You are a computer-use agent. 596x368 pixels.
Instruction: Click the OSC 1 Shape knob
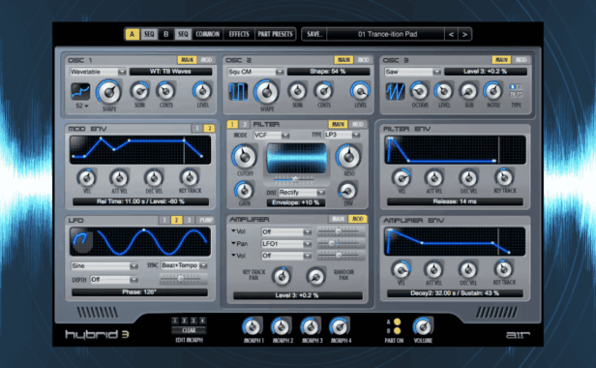point(109,92)
